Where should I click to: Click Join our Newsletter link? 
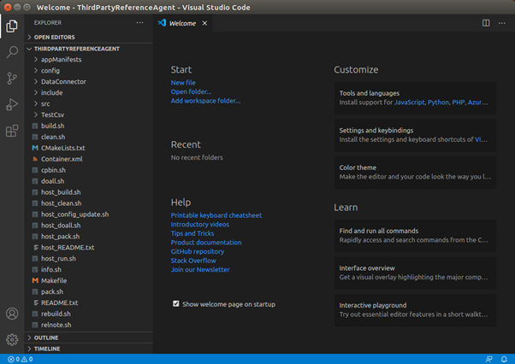pos(200,269)
